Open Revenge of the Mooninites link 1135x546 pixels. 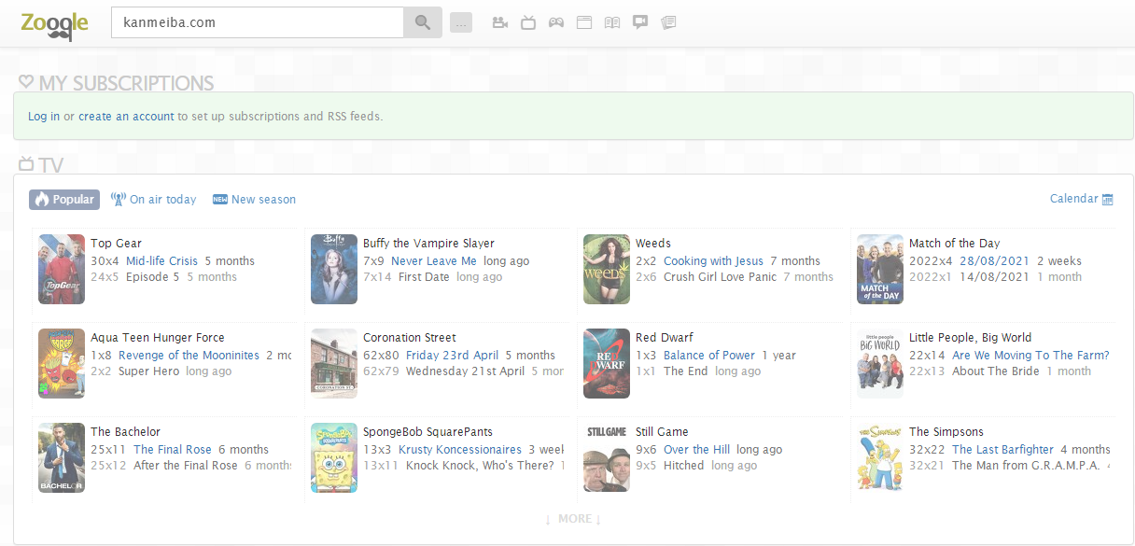point(189,356)
